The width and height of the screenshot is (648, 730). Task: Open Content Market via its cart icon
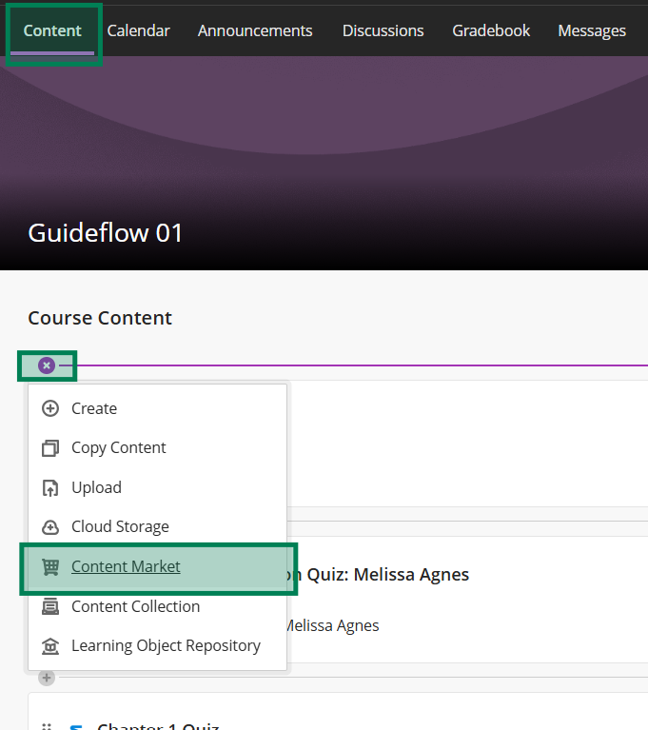click(50, 567)
